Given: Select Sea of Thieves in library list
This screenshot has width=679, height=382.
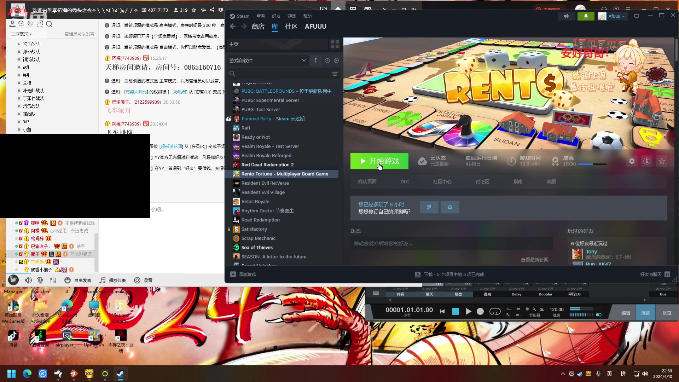Looking at the screenshot, I should tap(257, 248).
